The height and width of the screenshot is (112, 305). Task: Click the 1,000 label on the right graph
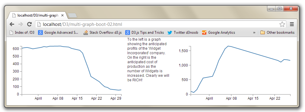[183, 65]
